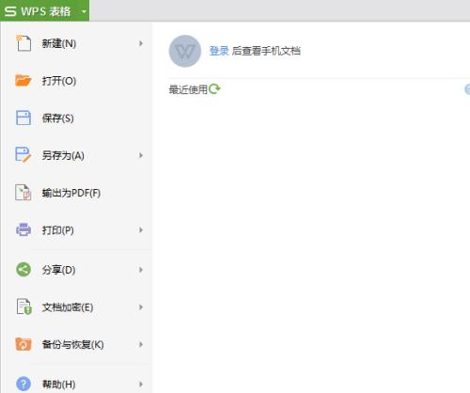
Task: Click the green share icon
Action: pyautogui.click(x=23, y=270)
